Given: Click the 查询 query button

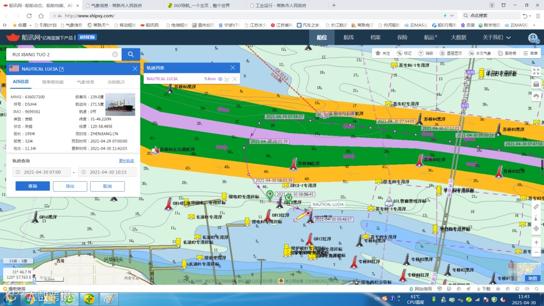Looking at the screenshot, I should (x=33, y=187).
